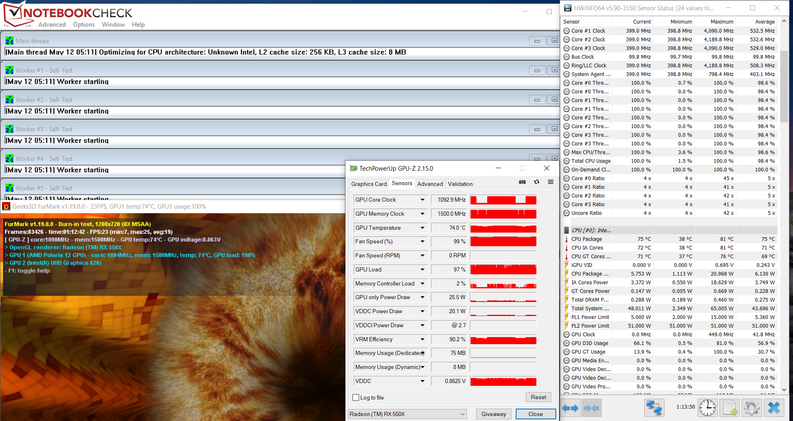The width and height of the screenshot is (793, 421).
Task: Click the Maximum column header in HWiNFO
Action: pos(715,21)
